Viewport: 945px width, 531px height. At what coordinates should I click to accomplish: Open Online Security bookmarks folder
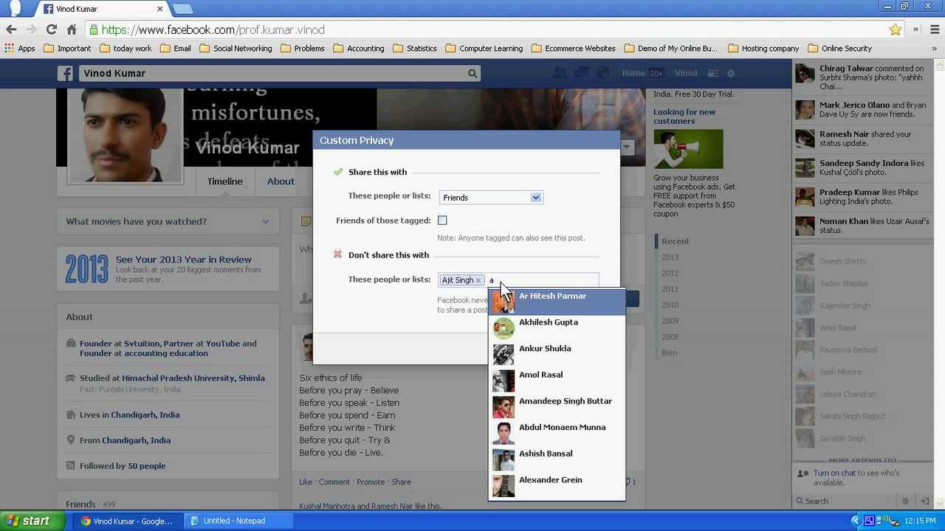pyautogui.click(x=840, y=48)
